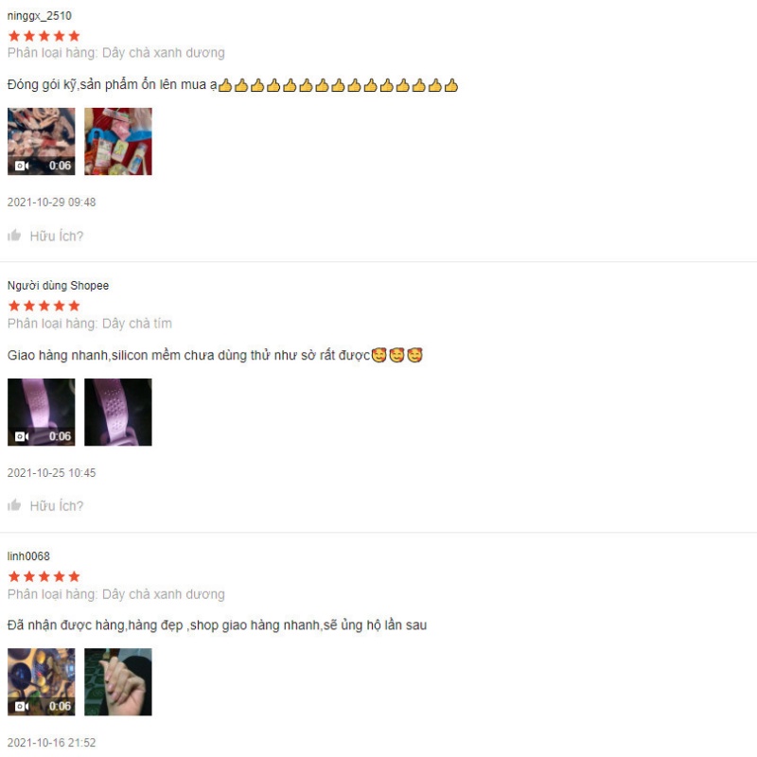Play ninggx_2510's review video thumbnail
The height and width of the screenshot is (757, 757).
point(41,141)
